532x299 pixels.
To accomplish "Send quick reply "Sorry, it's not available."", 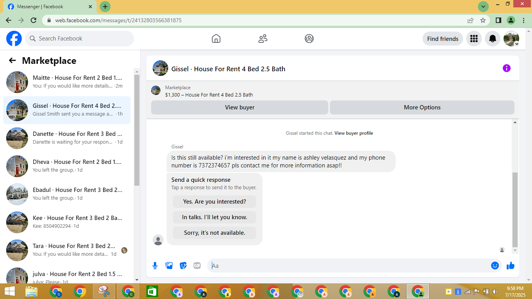I will [215, 233].
